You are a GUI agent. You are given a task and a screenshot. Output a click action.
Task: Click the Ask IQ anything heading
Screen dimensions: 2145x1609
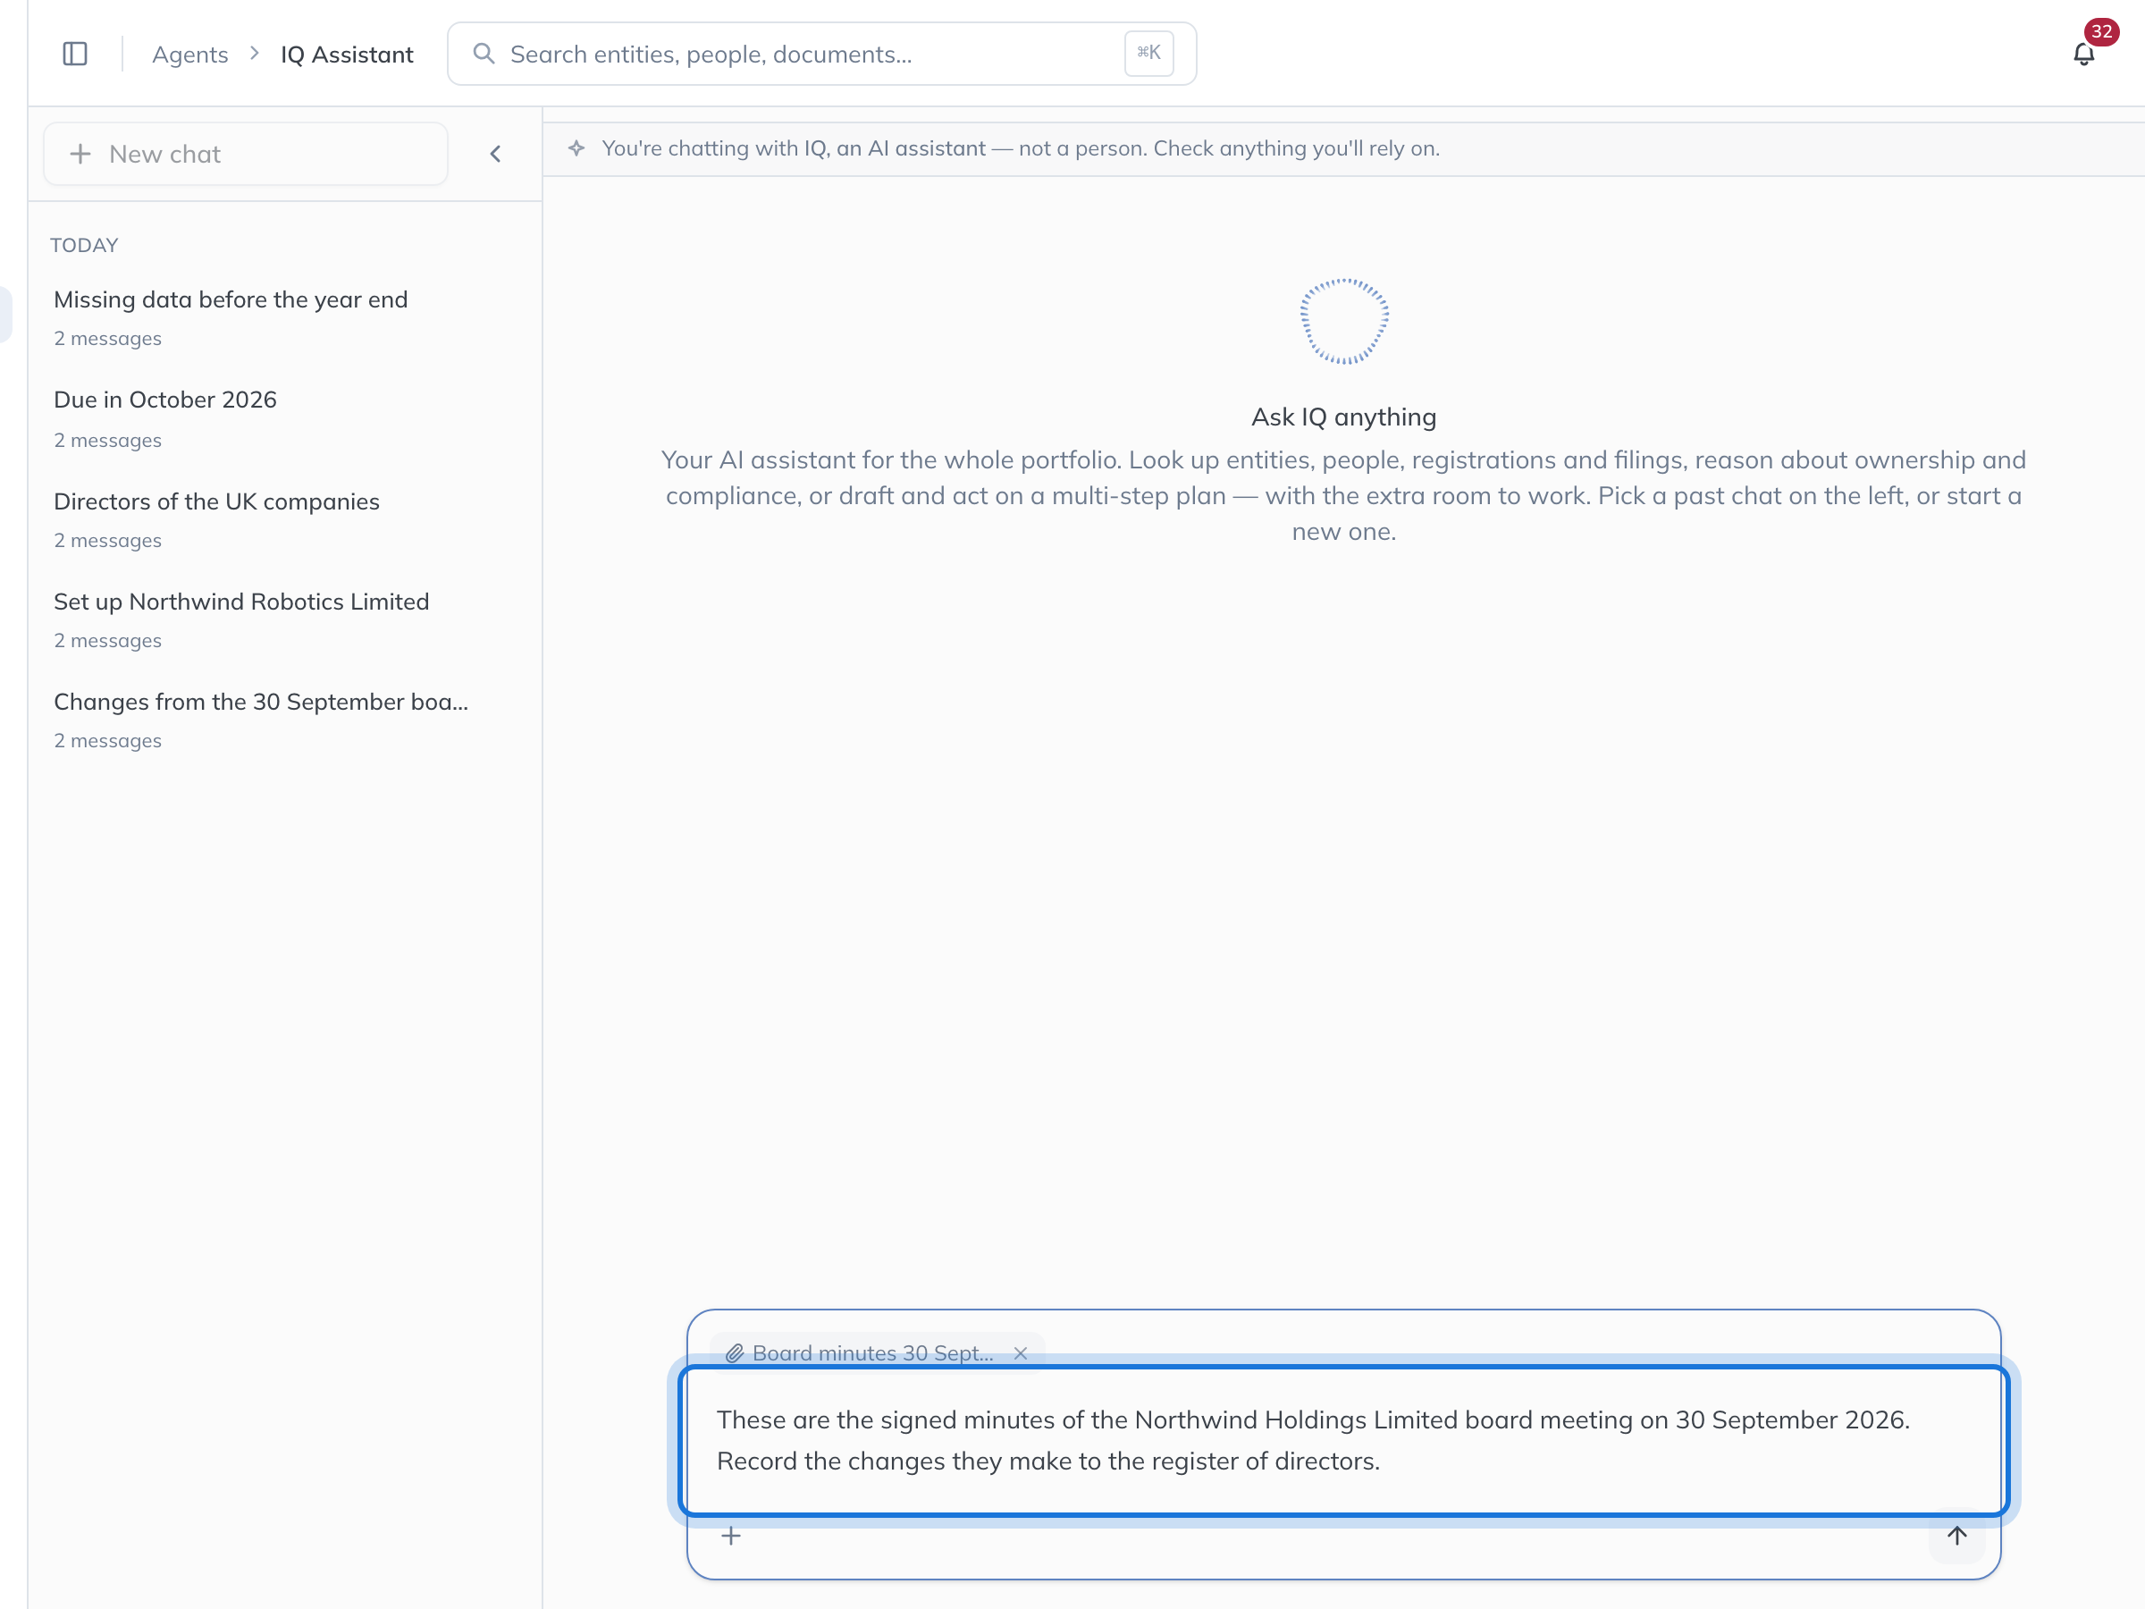click(1343, 417)
